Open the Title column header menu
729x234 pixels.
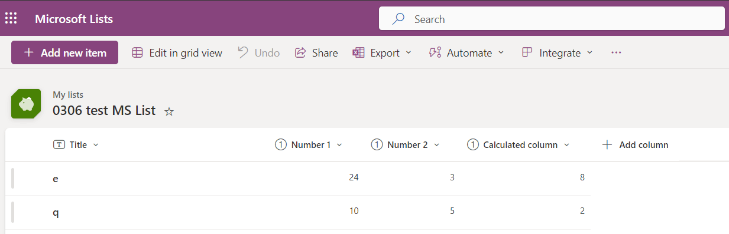76,145
